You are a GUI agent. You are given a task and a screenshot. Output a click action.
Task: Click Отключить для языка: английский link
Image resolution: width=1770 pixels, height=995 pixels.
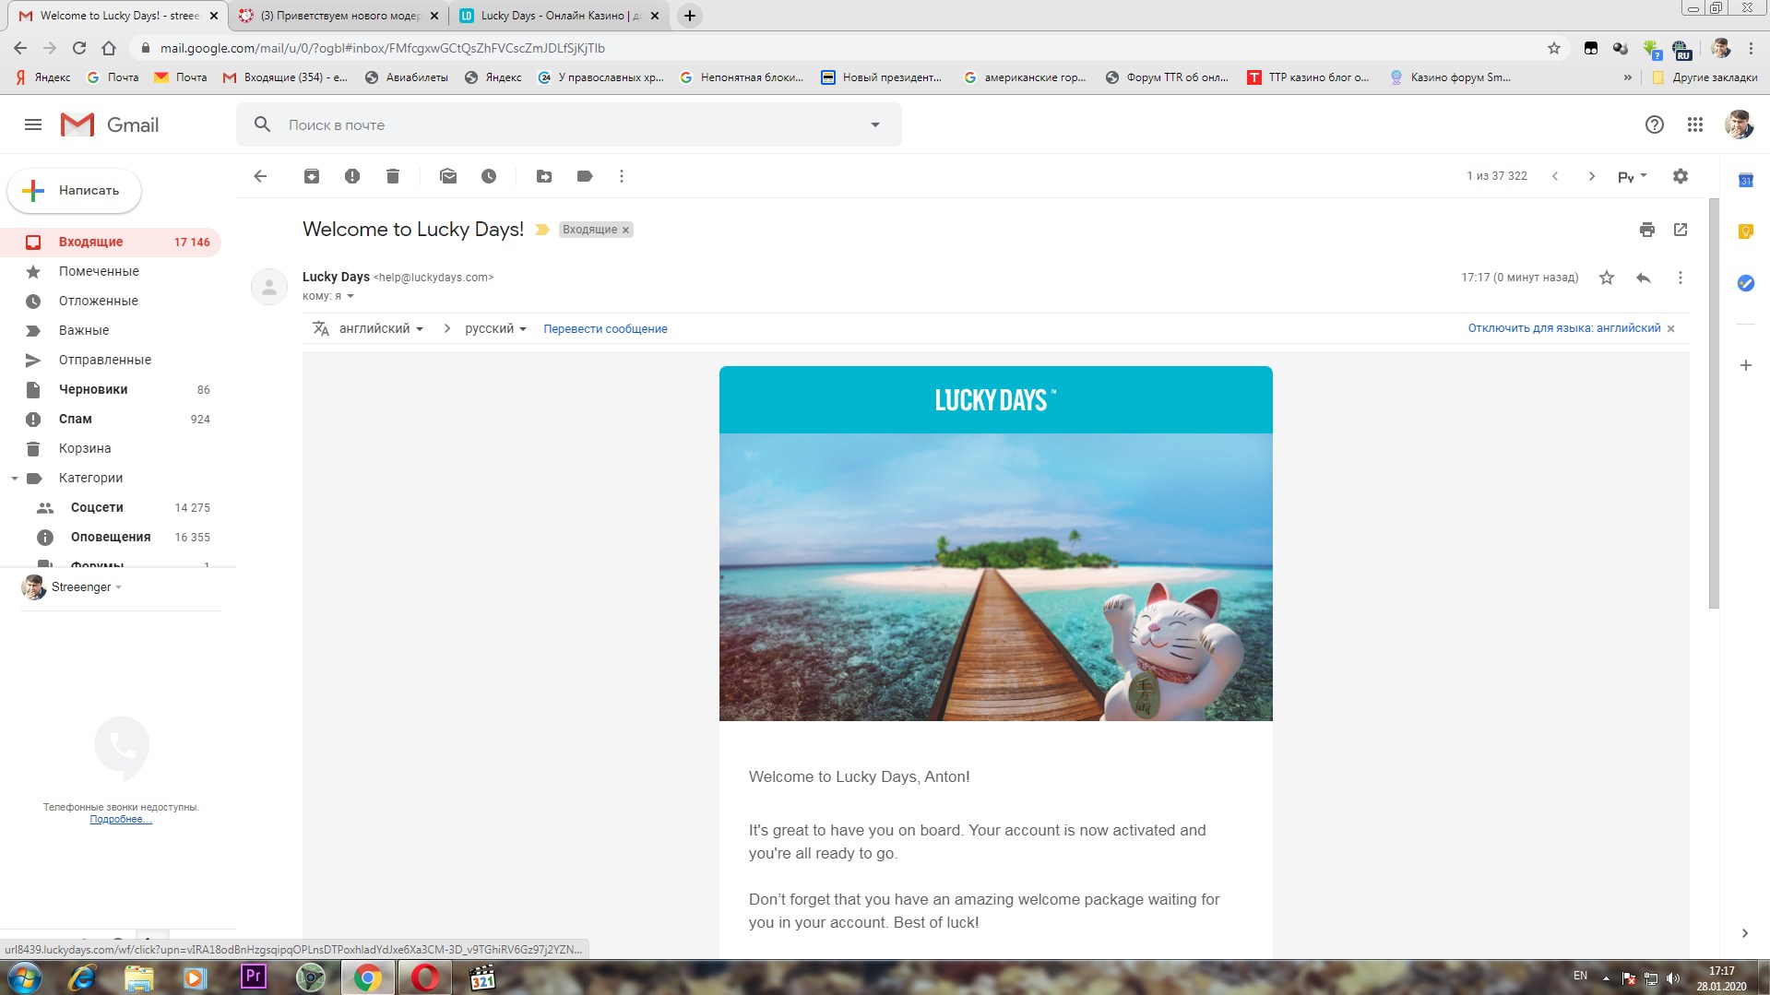pos(1564,328)
